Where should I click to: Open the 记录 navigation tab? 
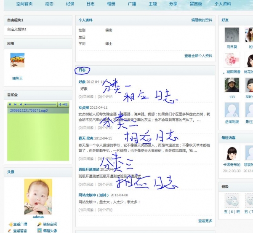coord(70,4)
